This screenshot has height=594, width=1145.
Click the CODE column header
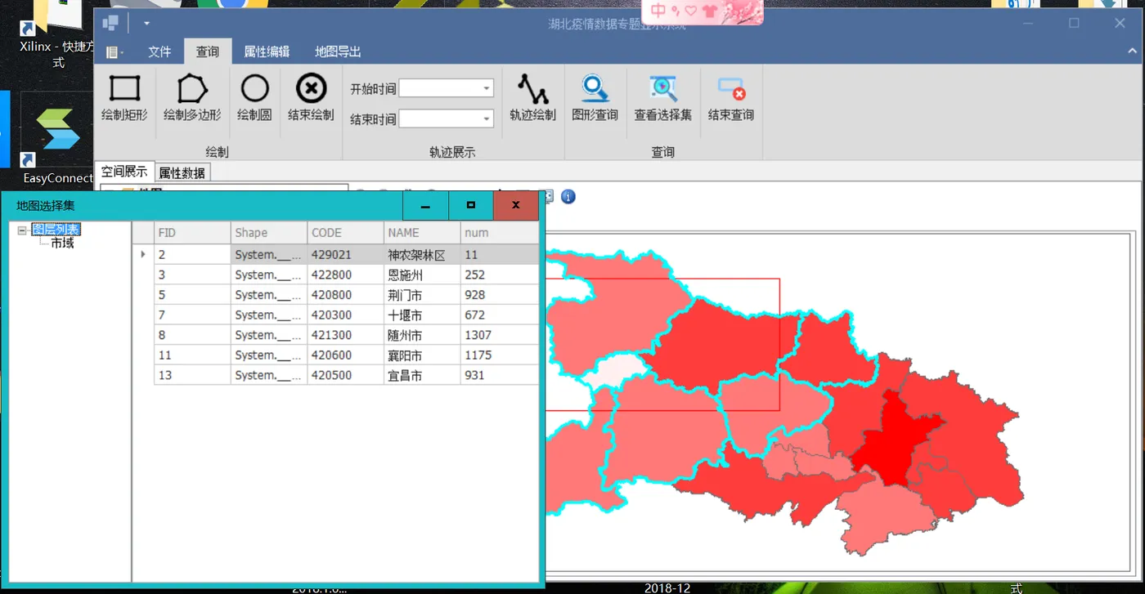pyautogui.click(x=346, y=233)
